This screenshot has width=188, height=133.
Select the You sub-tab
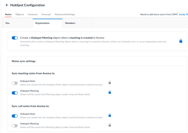[x=17, y=23]
